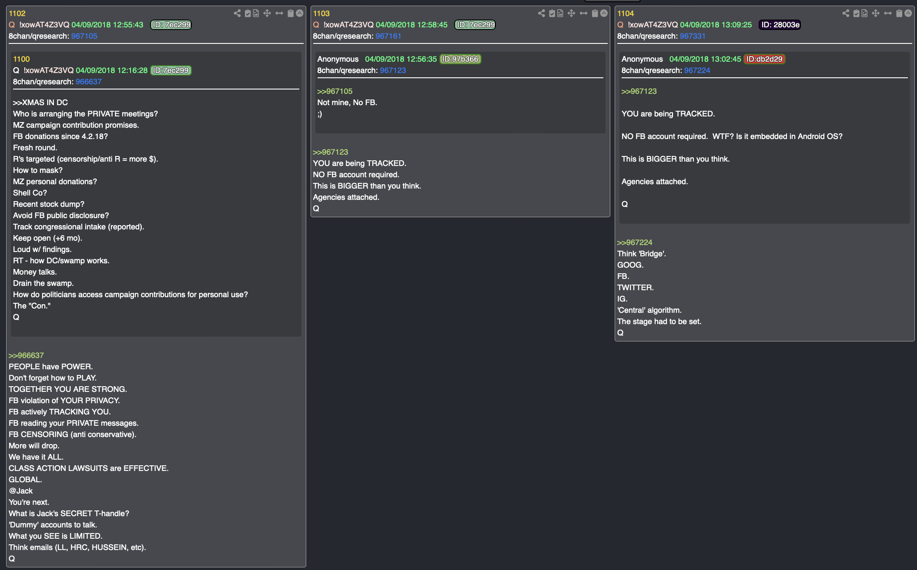
Task: Click round A icon on post 1104
Action: tap(908, 13)
